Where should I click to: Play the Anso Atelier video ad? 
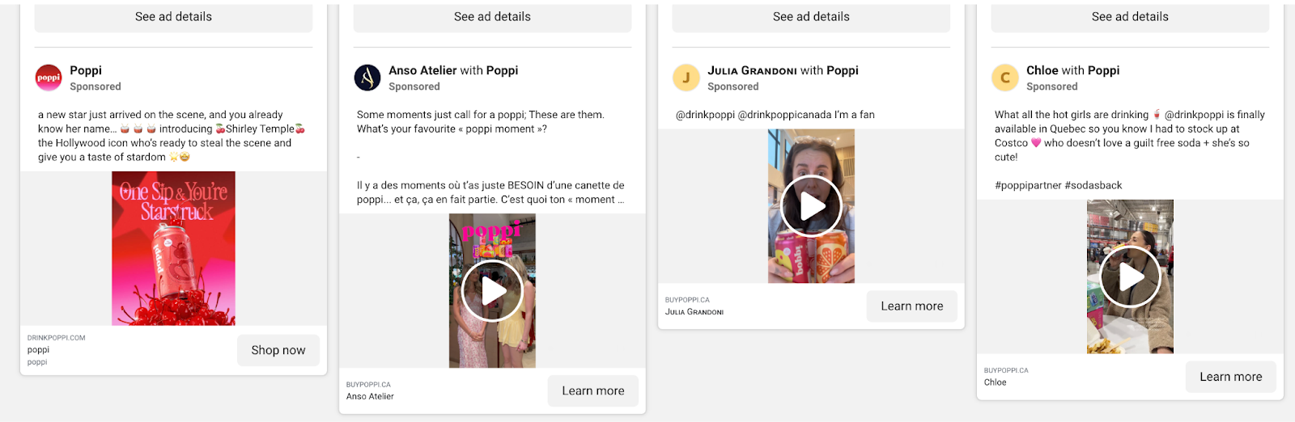tap(492, 291)
